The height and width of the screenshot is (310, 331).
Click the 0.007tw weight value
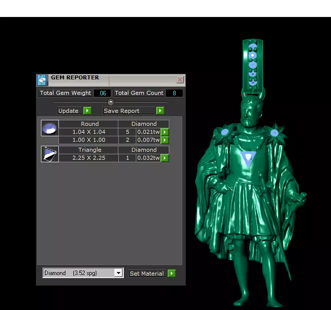click(x=148, y=140)
